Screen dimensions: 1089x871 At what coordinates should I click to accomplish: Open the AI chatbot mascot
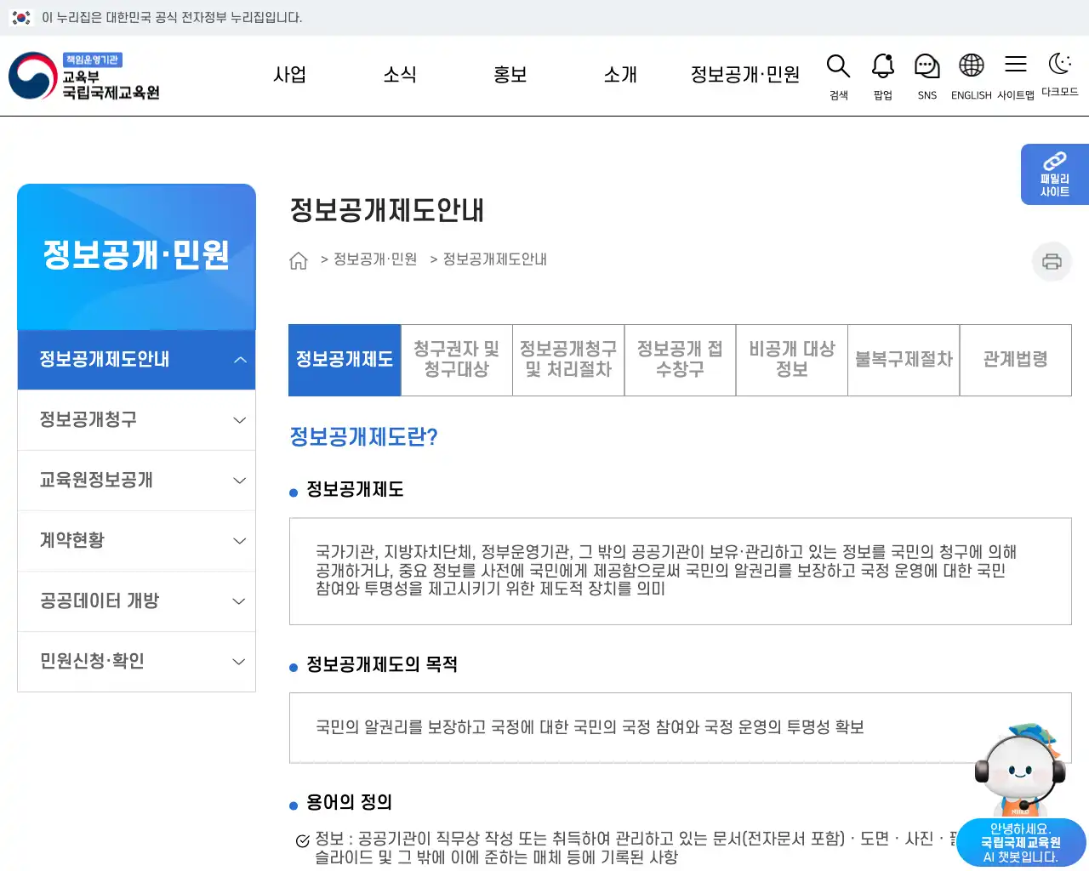1020,770
